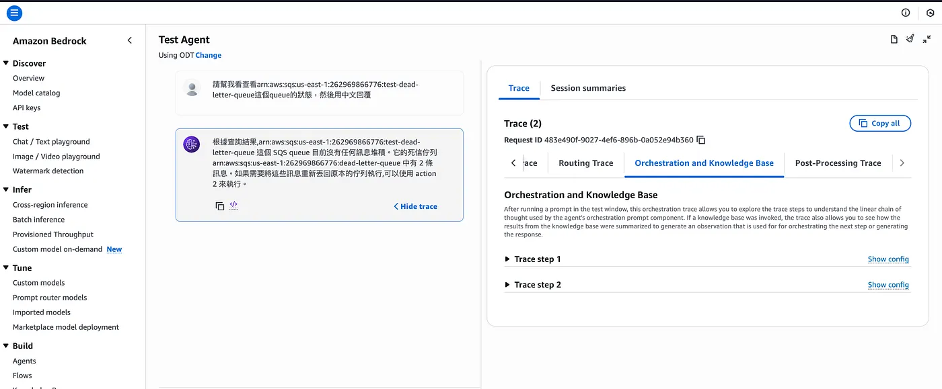Switch to the Trace tab
This screenshot has height=389, width=942.
pyautogui.click(x=519, y=88)
